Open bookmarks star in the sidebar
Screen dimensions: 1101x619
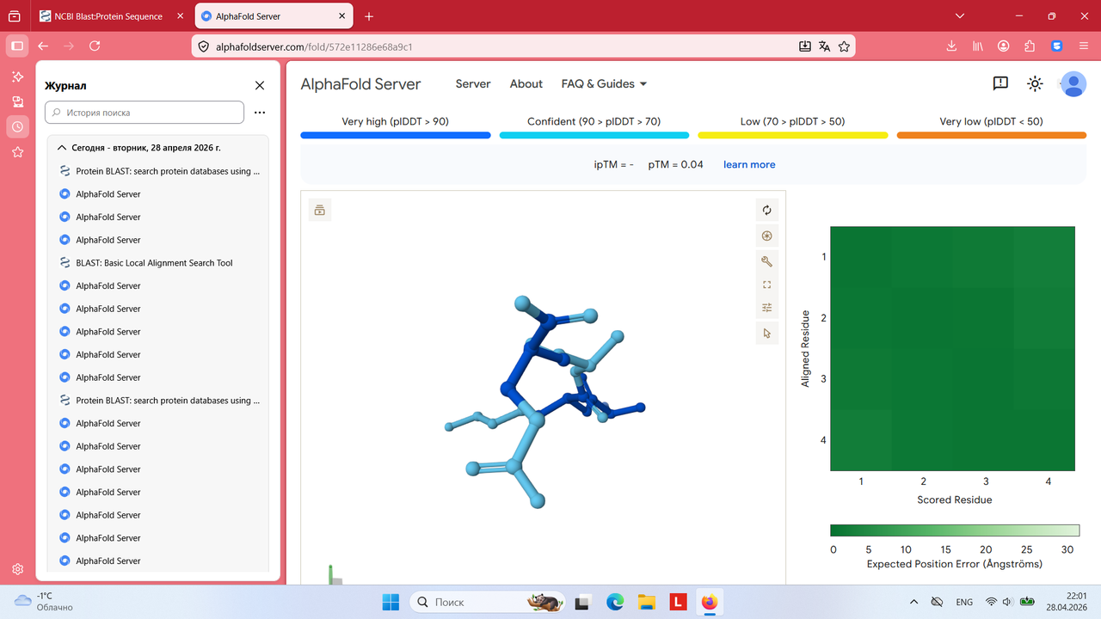17,152
